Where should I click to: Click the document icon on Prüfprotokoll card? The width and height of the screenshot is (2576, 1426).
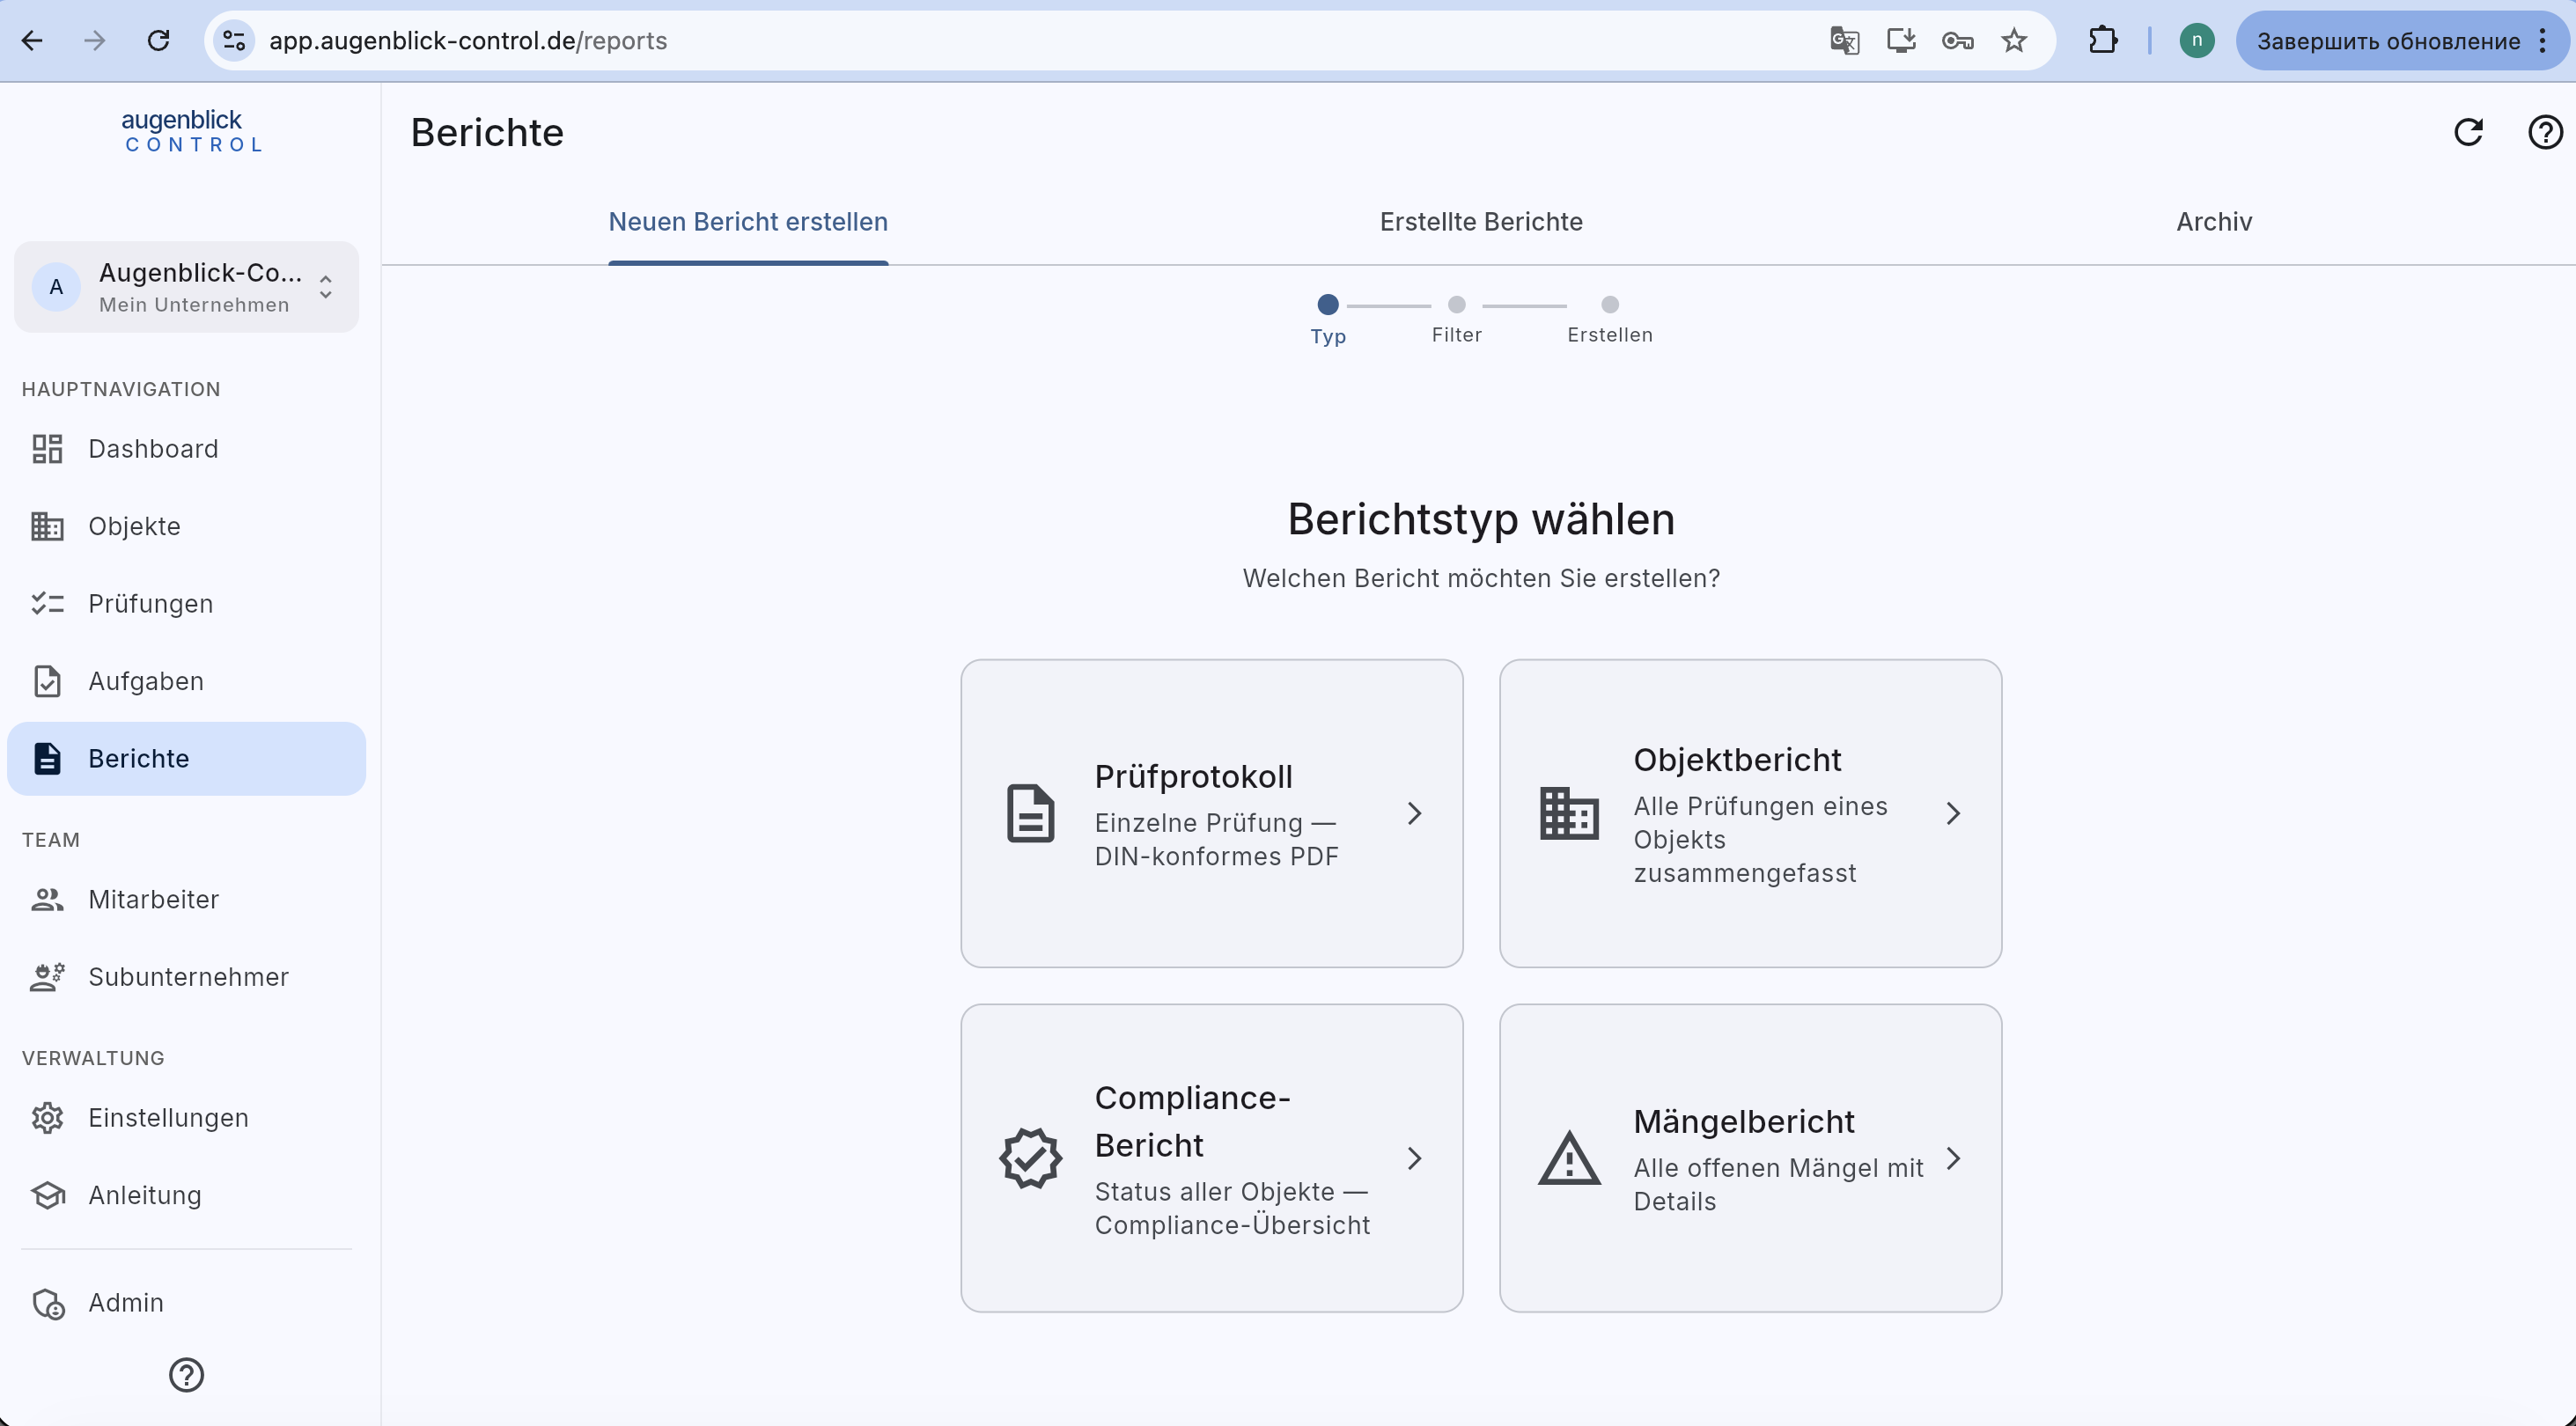(x=1030, y=813)
